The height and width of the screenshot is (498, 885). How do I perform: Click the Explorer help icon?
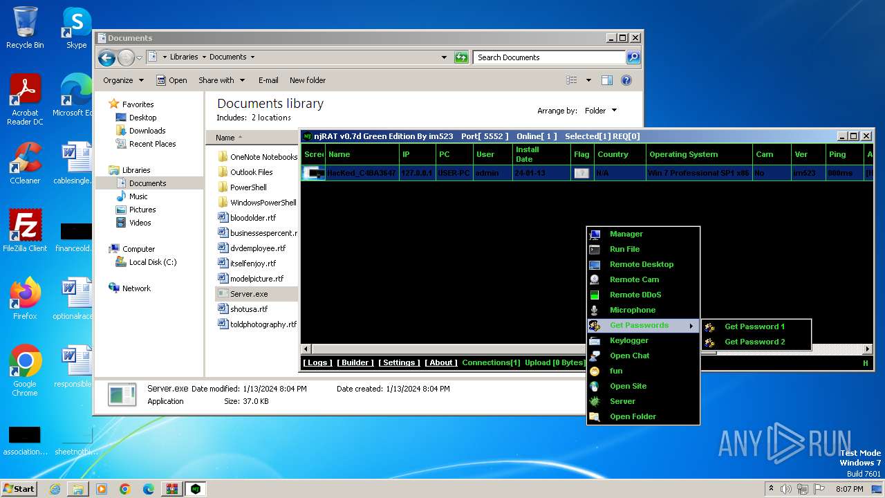point(626,80)
